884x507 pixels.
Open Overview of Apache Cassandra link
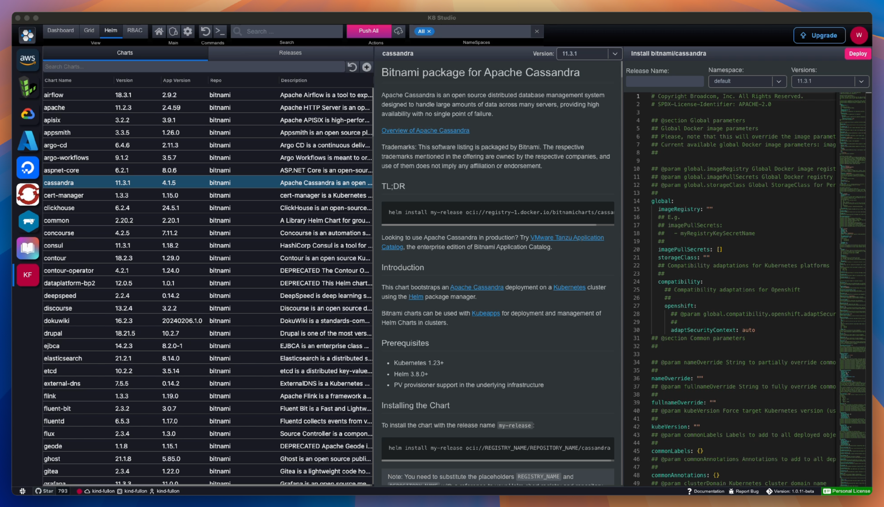[x=425, y=131]
